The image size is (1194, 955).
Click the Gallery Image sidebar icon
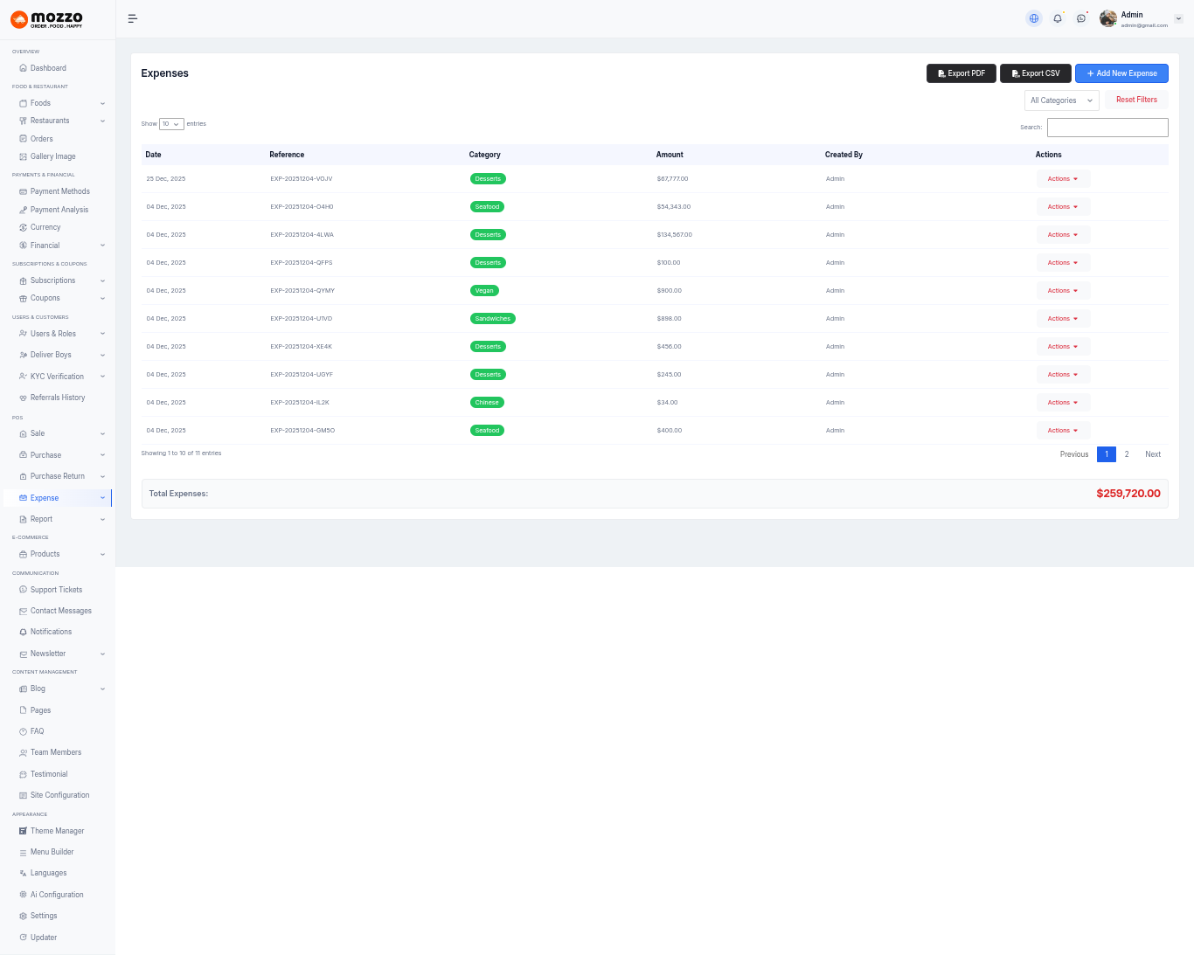[23, 156]
